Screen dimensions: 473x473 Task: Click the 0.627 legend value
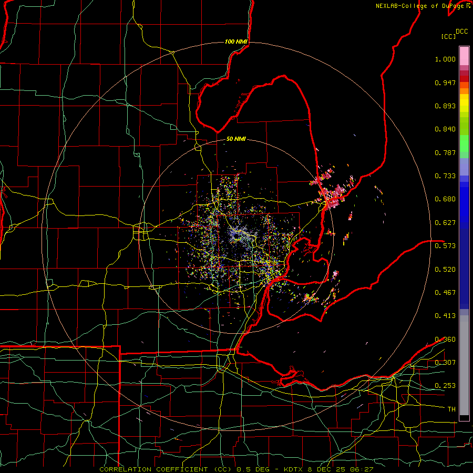445,223
